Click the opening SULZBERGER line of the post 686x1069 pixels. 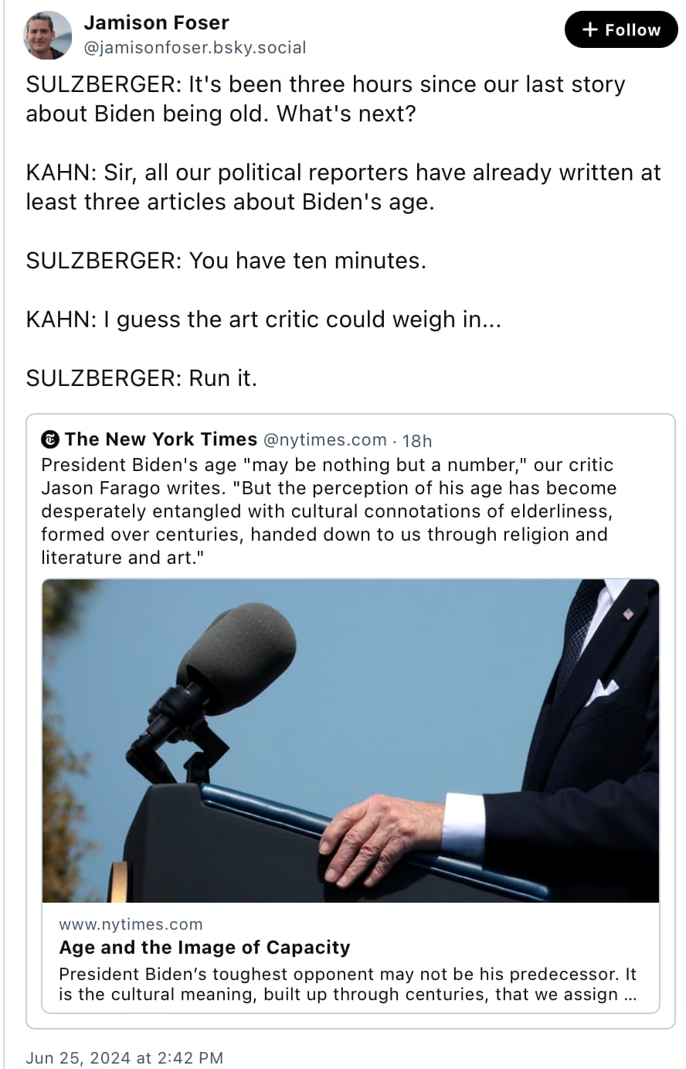[325, 99]
